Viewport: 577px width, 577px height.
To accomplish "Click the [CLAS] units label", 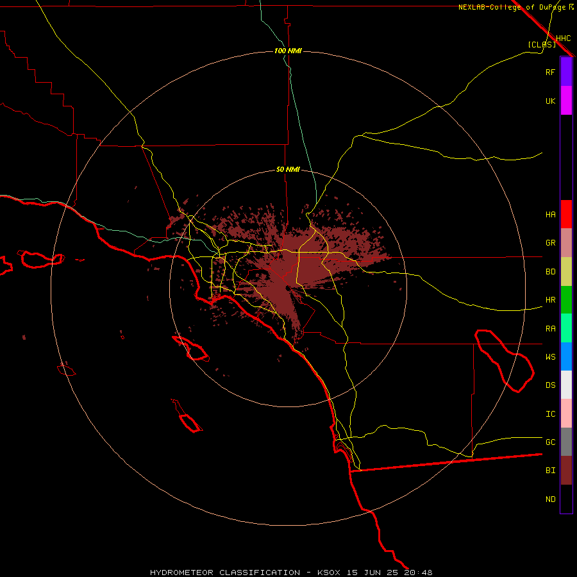I will 542,44.
